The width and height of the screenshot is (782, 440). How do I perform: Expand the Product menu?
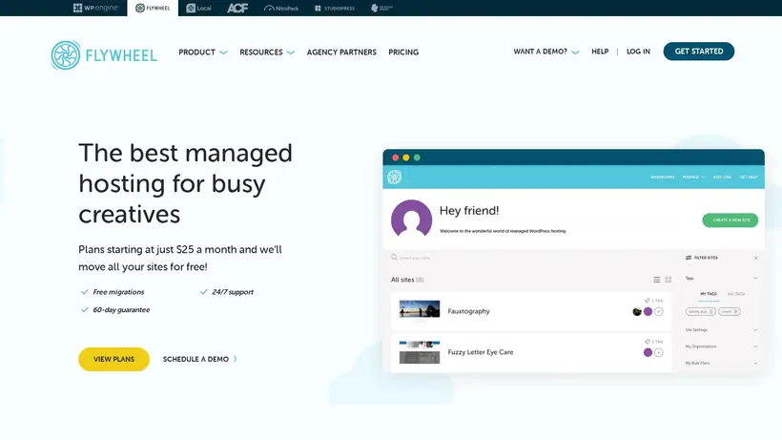click(x=202, y=52)
